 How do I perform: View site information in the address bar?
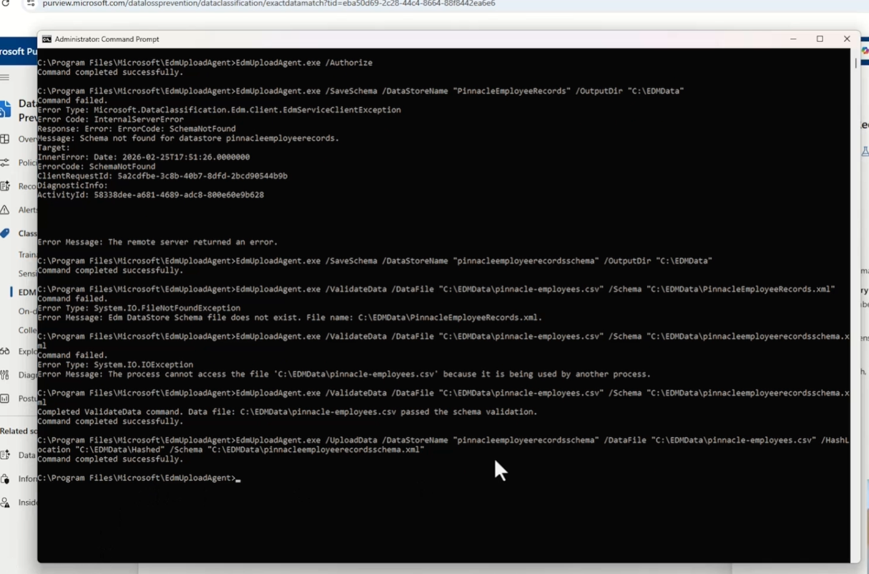31,4
